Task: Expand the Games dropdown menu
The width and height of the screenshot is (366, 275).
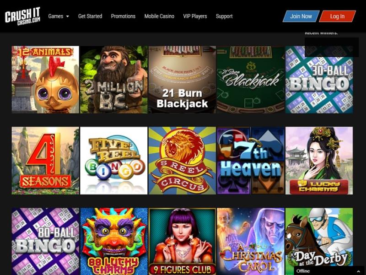Action: click(x=59, y=16)
